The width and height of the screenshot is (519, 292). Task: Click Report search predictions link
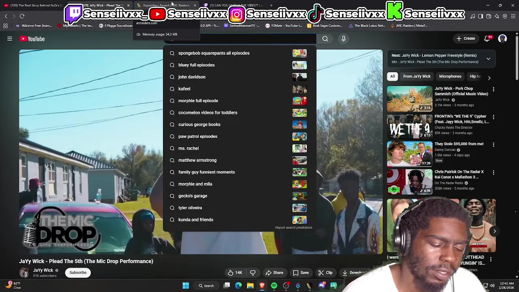(294, 228)
